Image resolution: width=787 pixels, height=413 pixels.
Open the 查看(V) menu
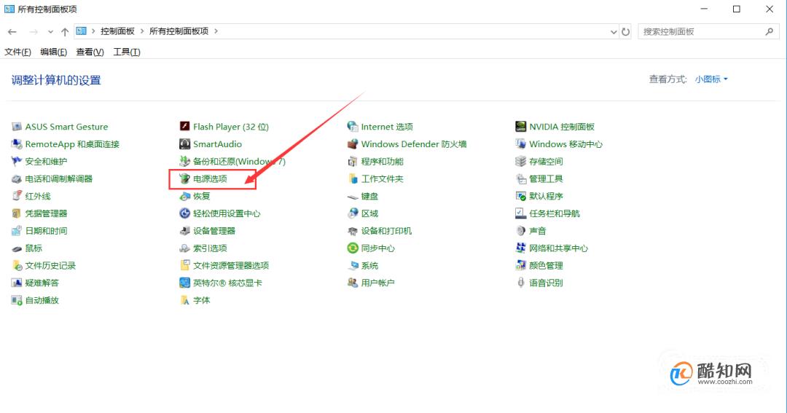90,52
